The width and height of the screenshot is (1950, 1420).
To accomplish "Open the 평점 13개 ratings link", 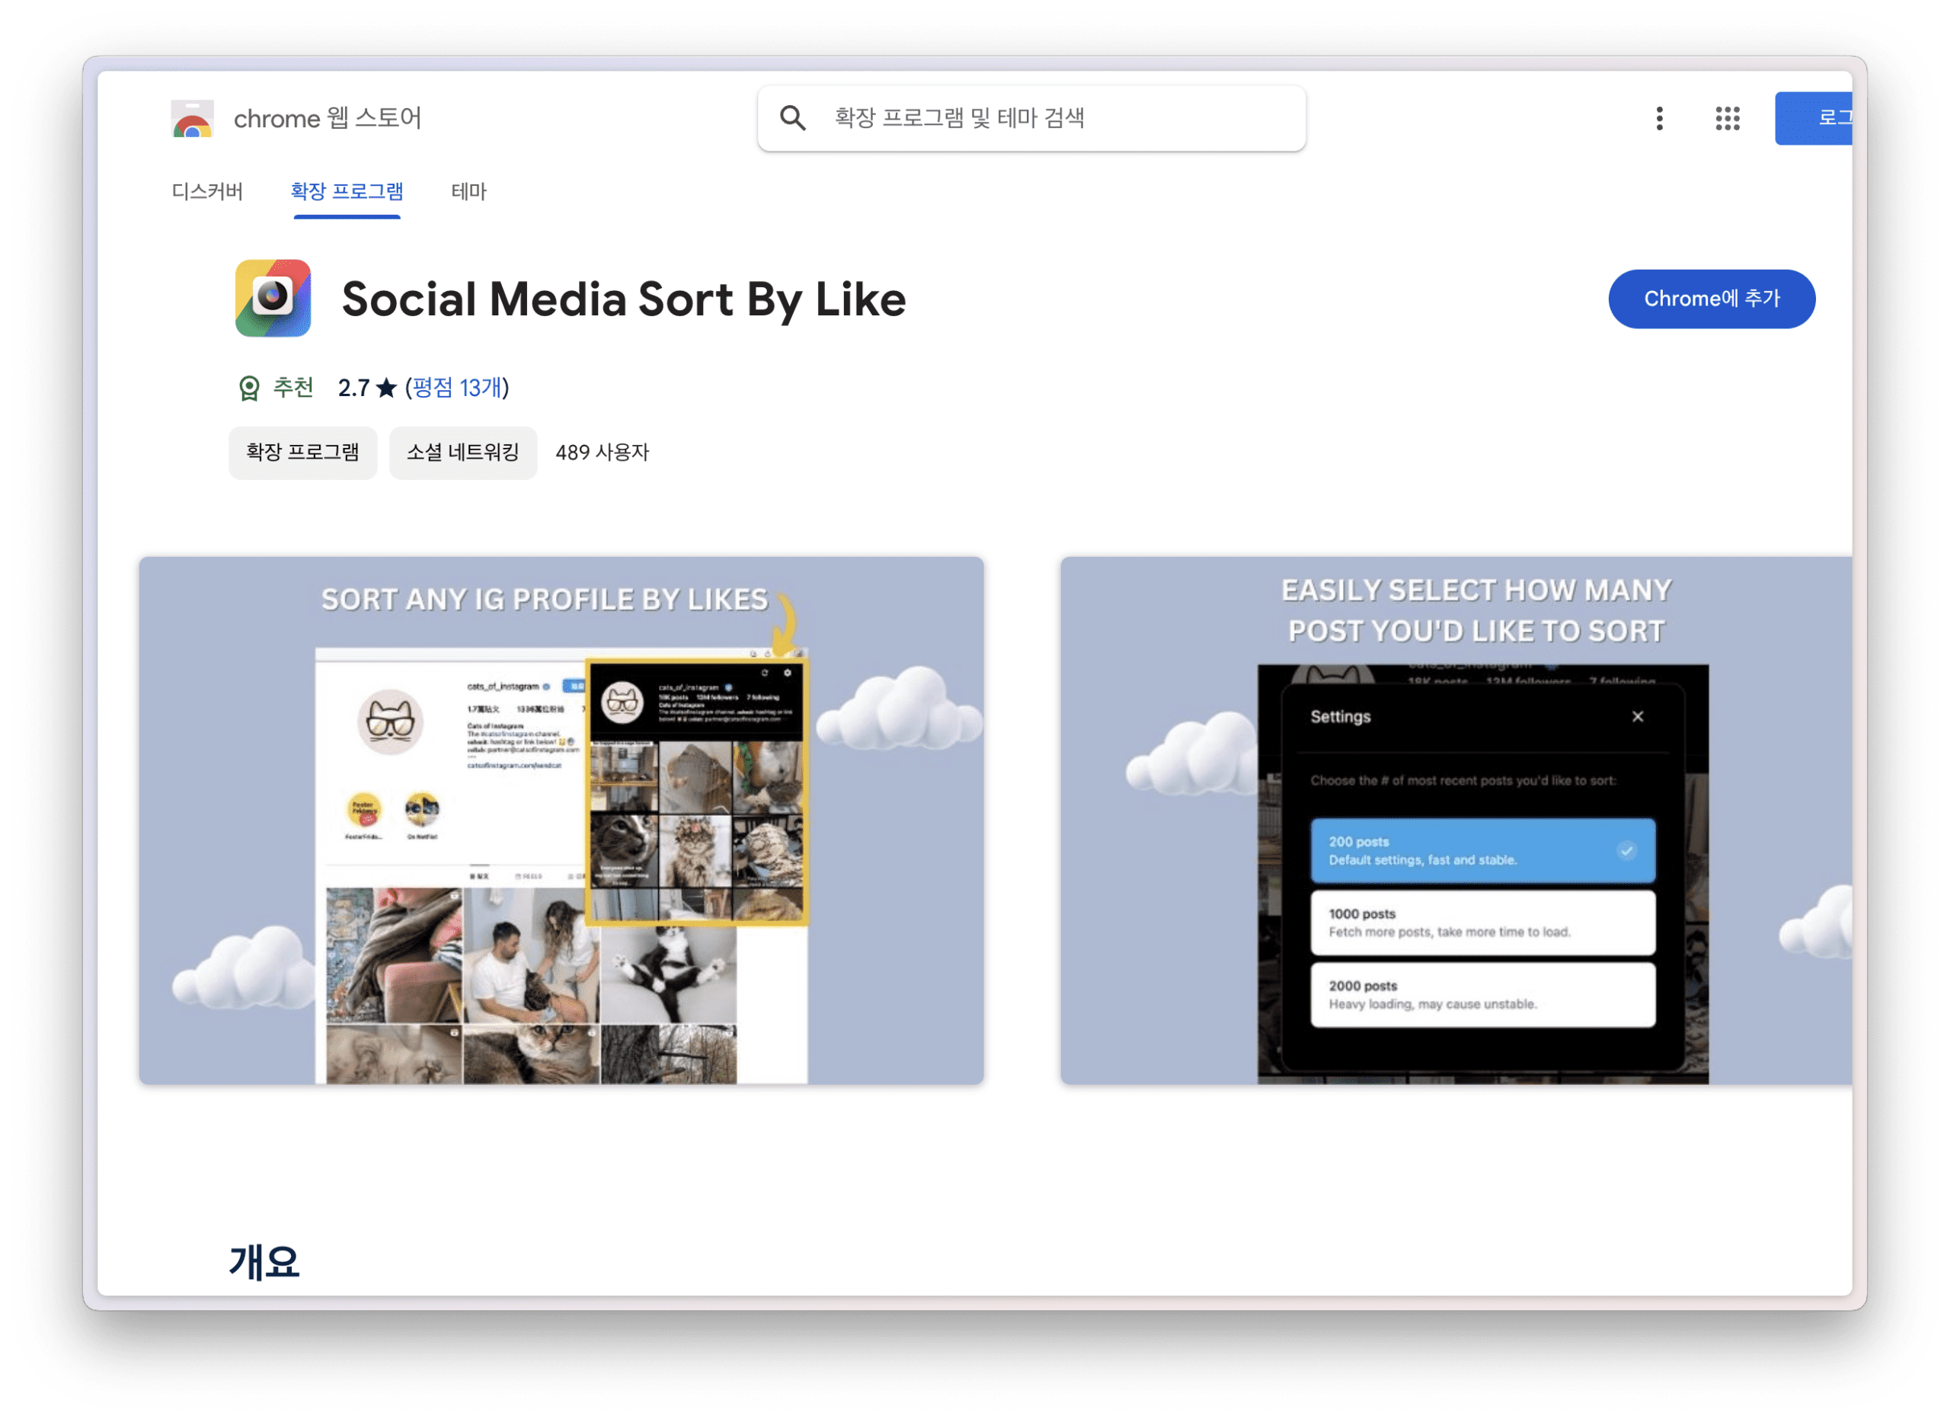I will pyautogui.click(x=456, y=389).
